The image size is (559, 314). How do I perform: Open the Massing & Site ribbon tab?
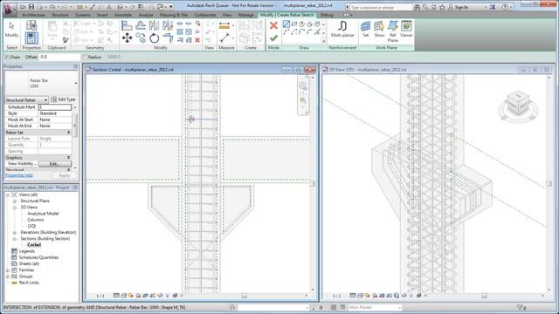(174, 15)
